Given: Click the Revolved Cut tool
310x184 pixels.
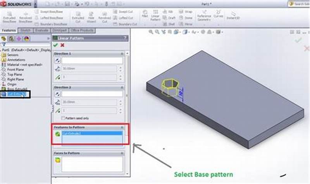Looking at the screenshot, I should [x=104, y=17].
